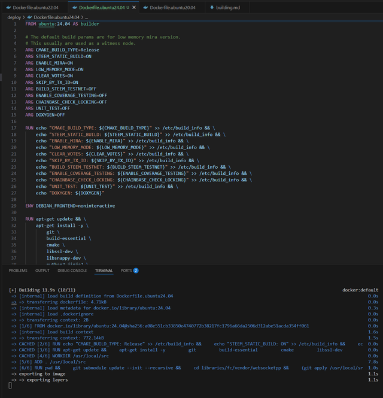This screenshot has height=398, width=383.
Task: Click 'ARG CHAINBASE_CHECK_LOCKING=OFF' line
Action: pyautogui.click(x=66, y=102)
